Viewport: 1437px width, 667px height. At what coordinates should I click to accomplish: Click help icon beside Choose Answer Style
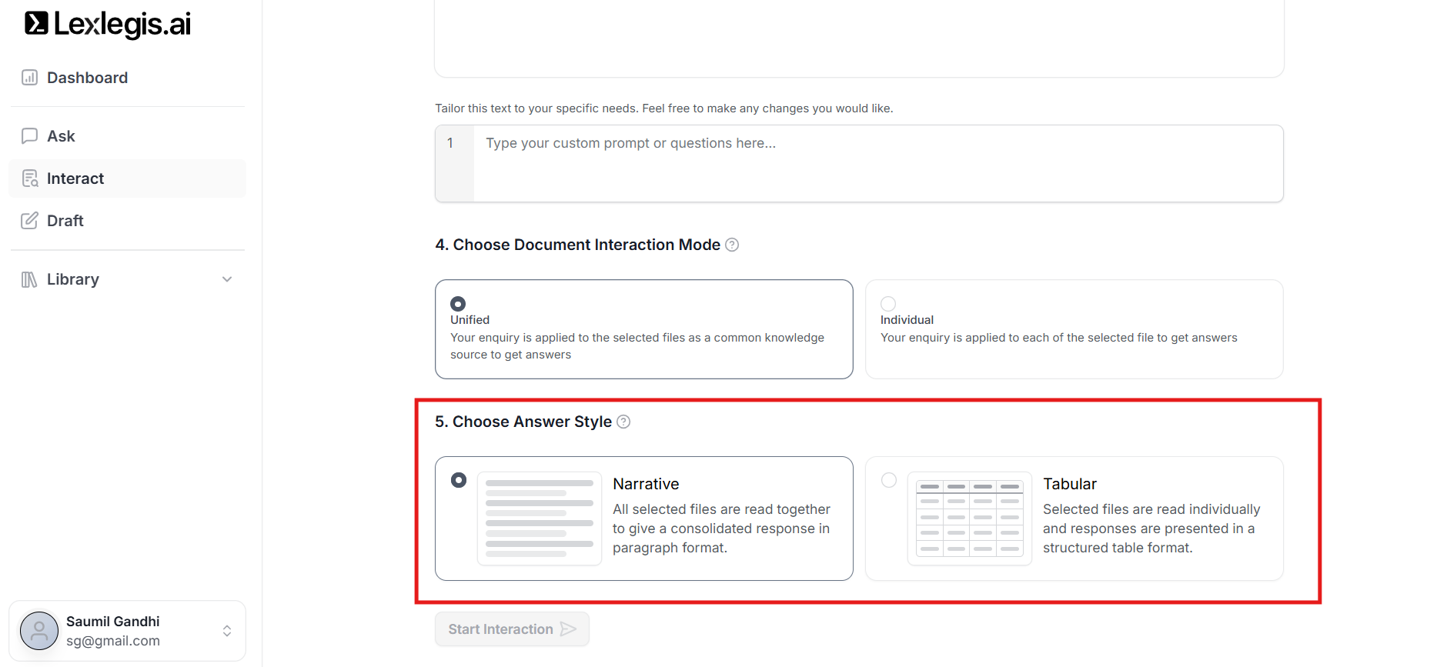coord(623,422)
